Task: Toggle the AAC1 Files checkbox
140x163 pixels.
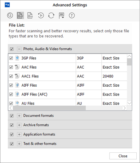Action: coord(11,76)
